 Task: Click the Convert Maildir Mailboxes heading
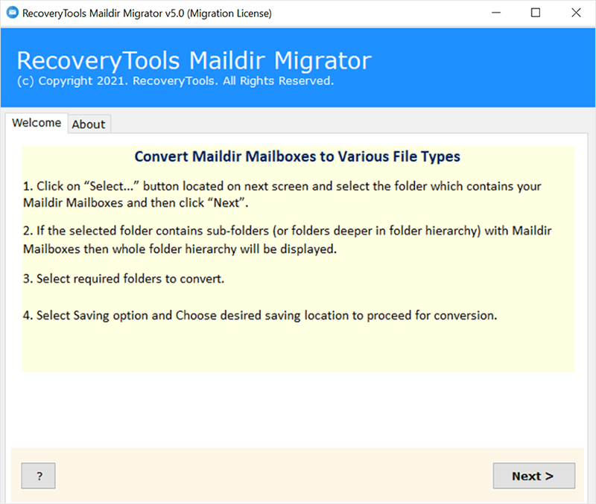[297, 156]
